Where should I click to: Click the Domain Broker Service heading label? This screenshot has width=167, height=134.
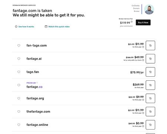pyautogui.click(x=24, y=5)
